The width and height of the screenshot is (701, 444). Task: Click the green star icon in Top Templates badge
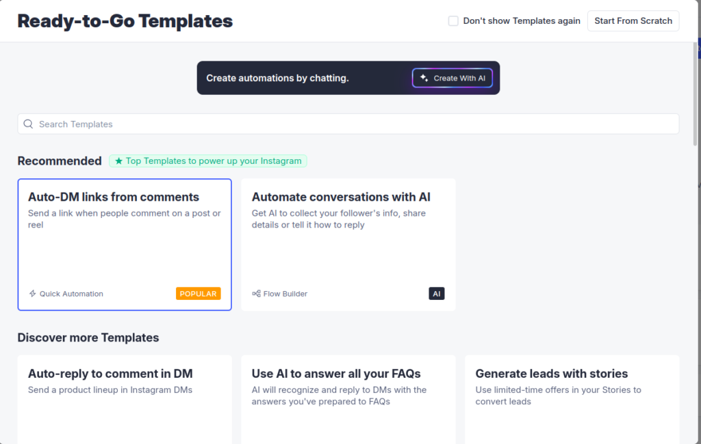(x=118, y=161)
